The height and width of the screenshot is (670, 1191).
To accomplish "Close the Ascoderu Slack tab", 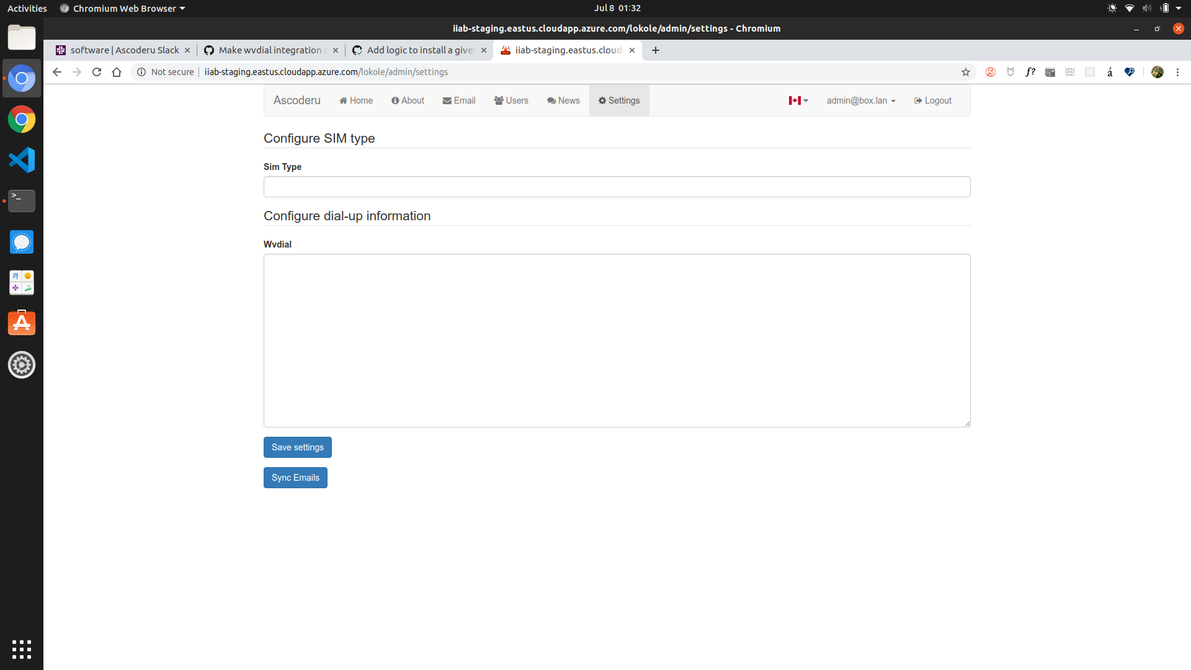I will click(x=187, y=50).
